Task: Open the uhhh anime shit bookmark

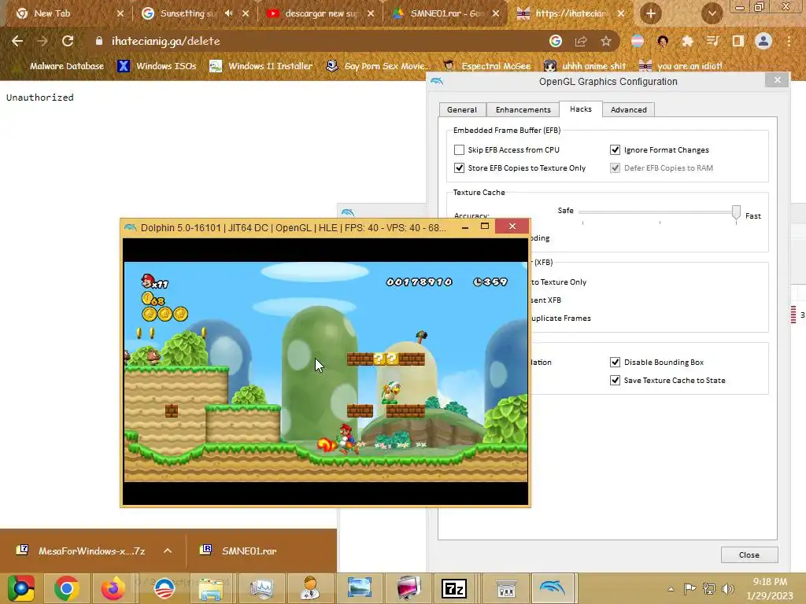Action: pyautogui.click(x=585, y=66)
